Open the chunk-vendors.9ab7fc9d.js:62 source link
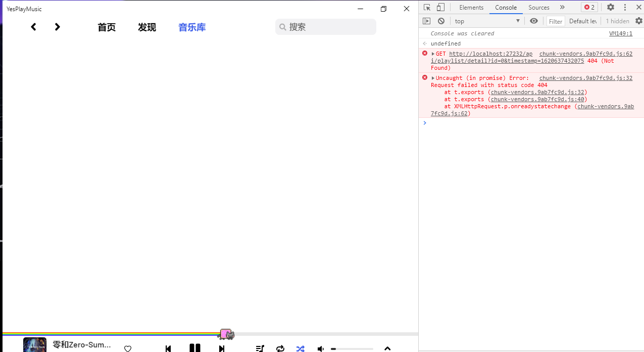Image resolution: width=644 pixels, height=352 pixels. coord(586,54)
